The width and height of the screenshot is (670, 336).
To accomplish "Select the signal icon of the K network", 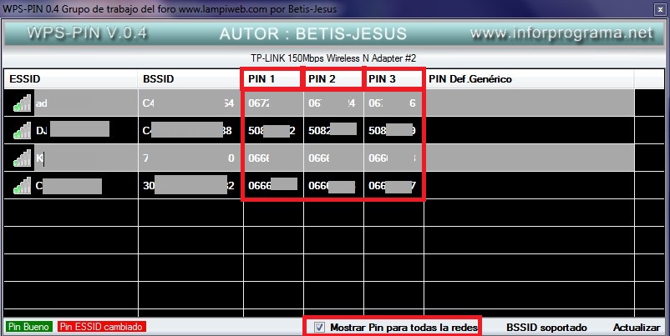I will coord(22,158).
